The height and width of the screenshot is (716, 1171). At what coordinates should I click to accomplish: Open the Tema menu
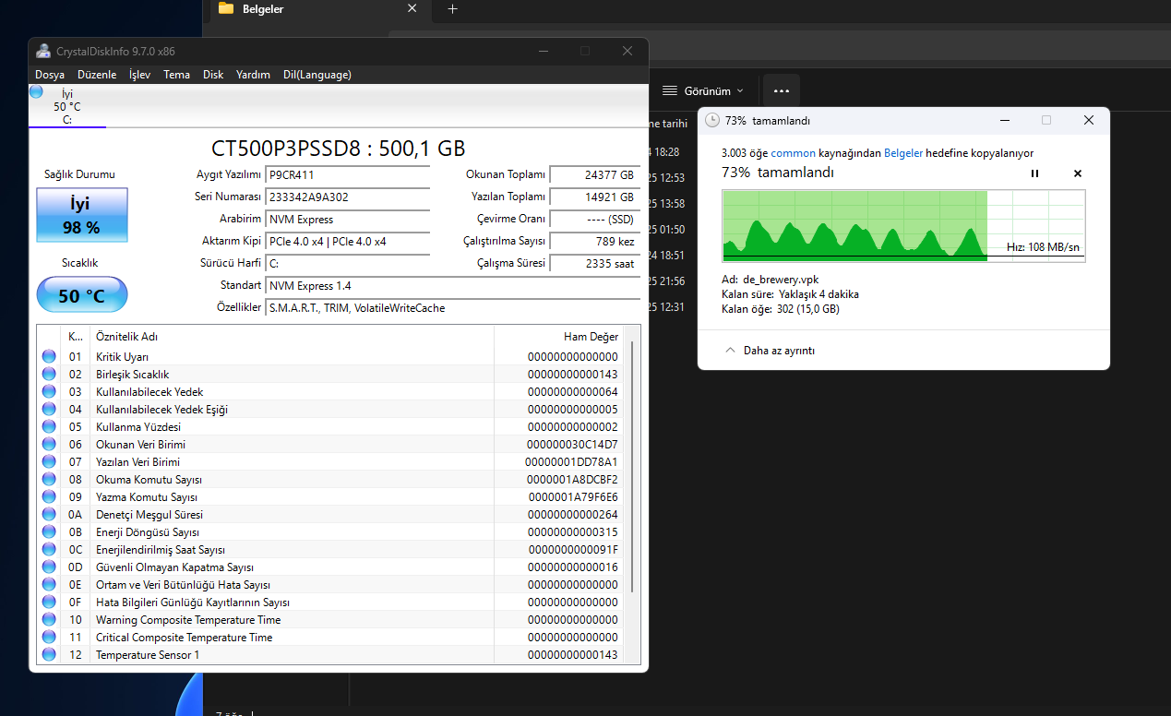[176, 75]
